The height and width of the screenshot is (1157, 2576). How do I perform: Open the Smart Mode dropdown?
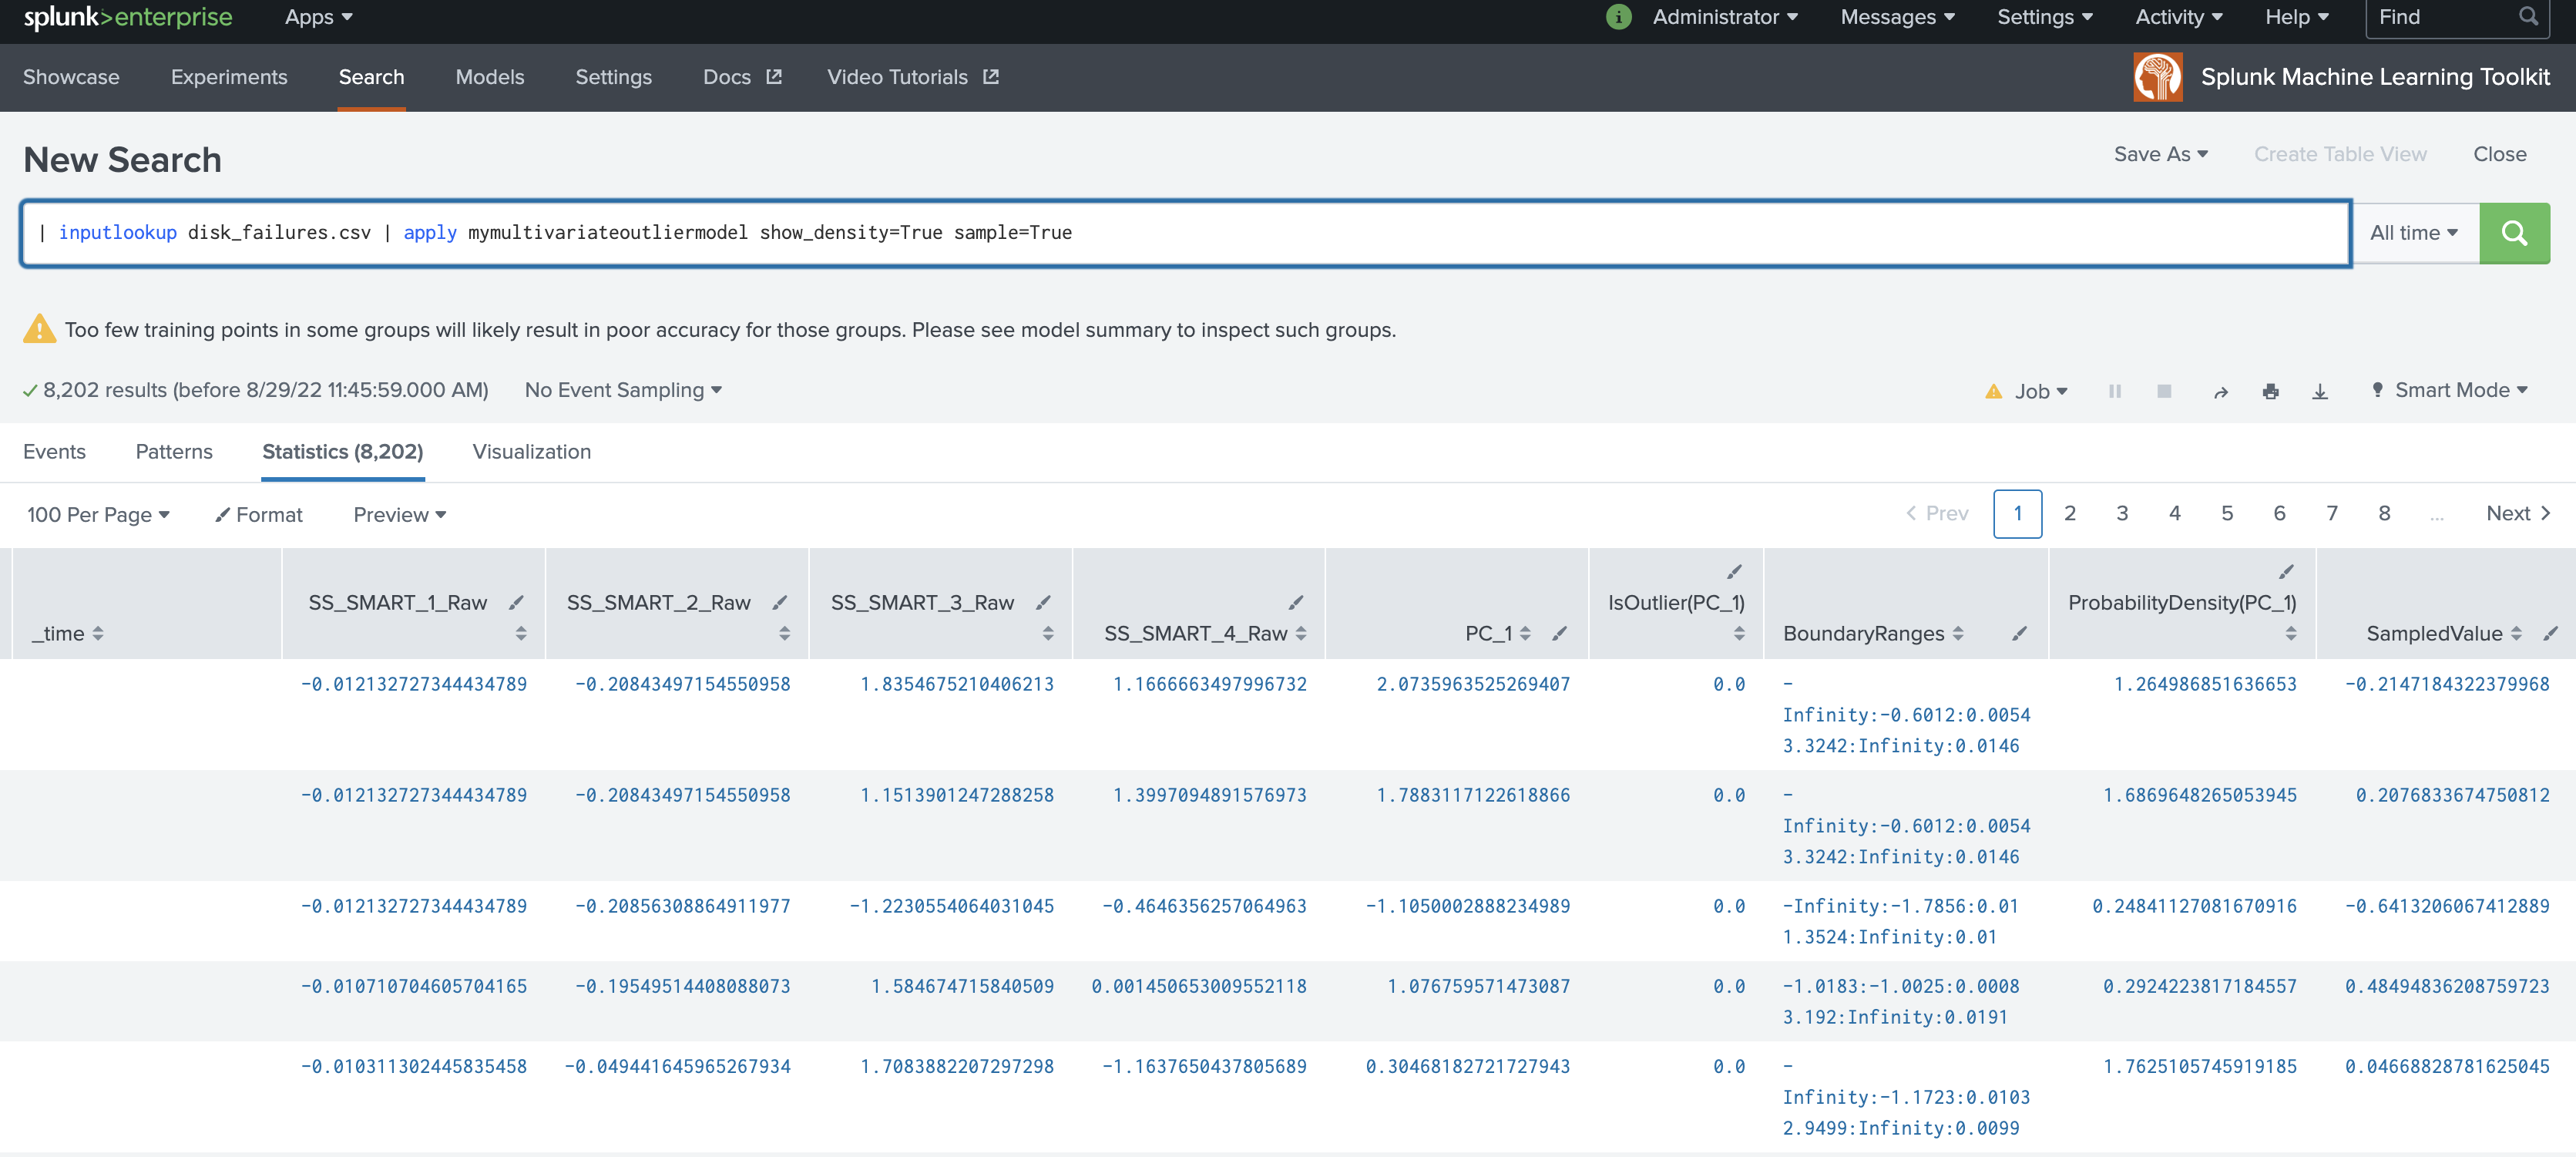point(2450,390)
